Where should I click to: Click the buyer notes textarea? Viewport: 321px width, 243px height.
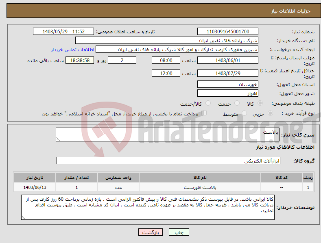tap(148, 207)
